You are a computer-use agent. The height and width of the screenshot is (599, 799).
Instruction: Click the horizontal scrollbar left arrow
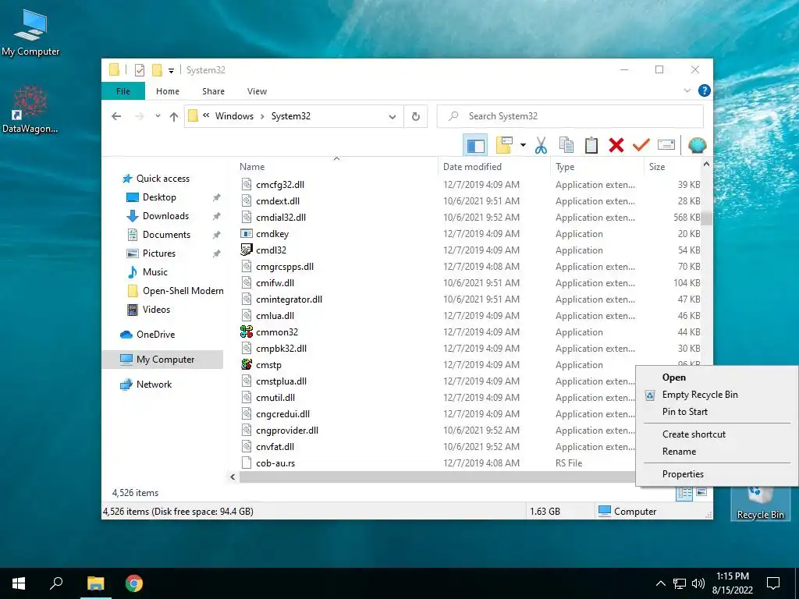point(233,477)
